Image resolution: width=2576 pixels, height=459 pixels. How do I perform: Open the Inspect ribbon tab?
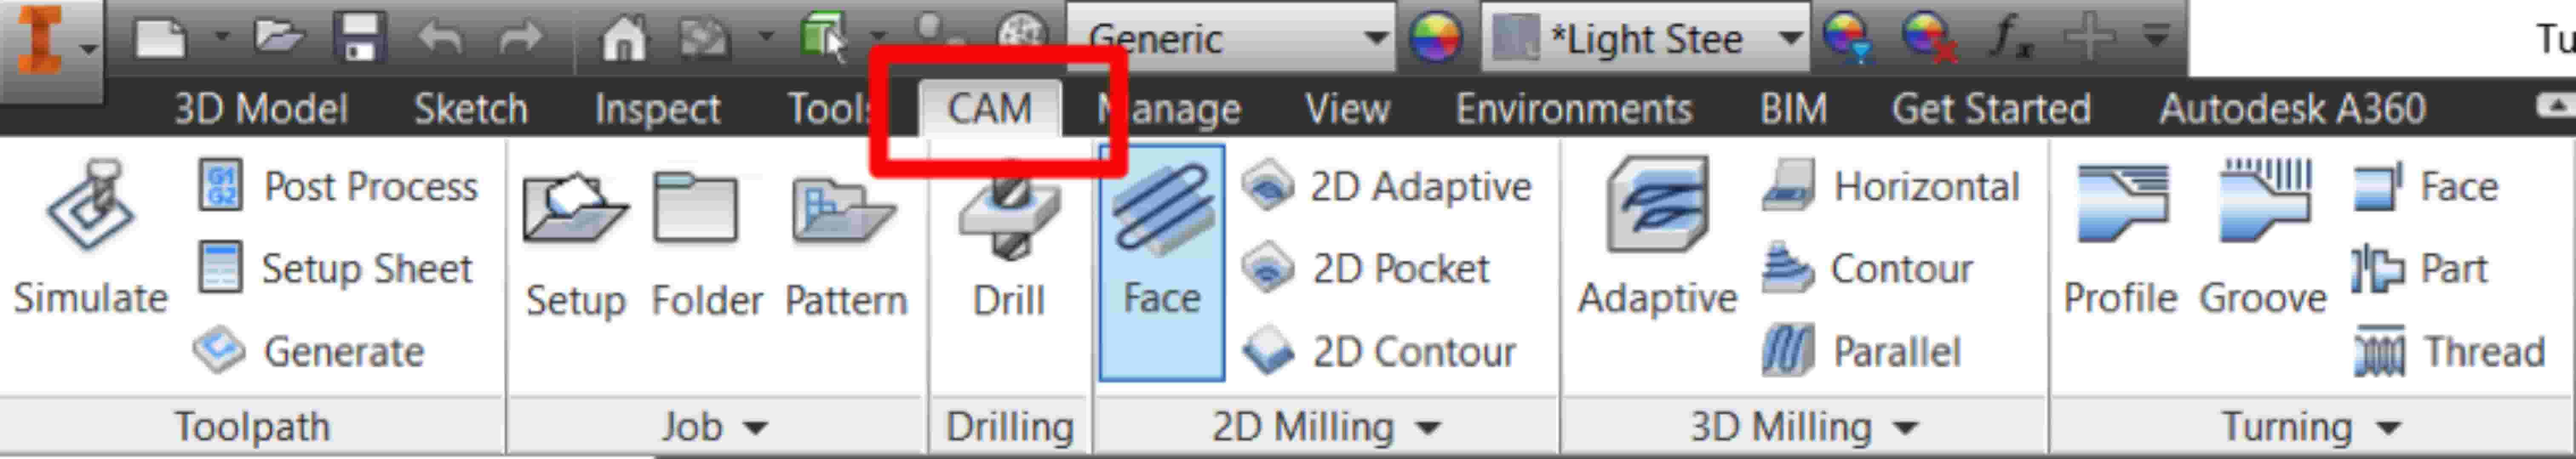(657, 109)
